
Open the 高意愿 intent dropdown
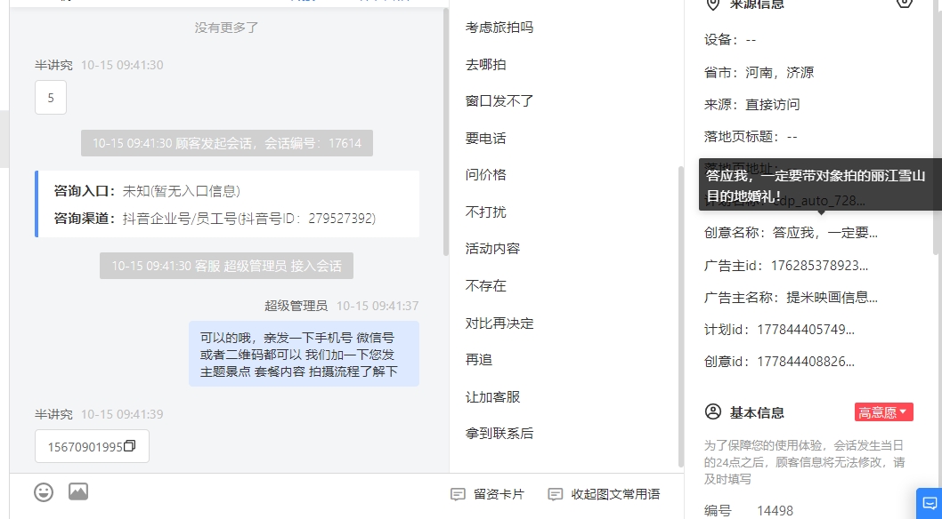[884, 412]
